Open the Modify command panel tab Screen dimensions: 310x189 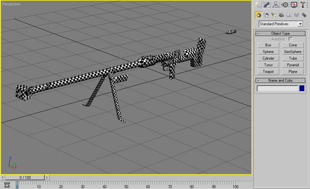(267, 4)
